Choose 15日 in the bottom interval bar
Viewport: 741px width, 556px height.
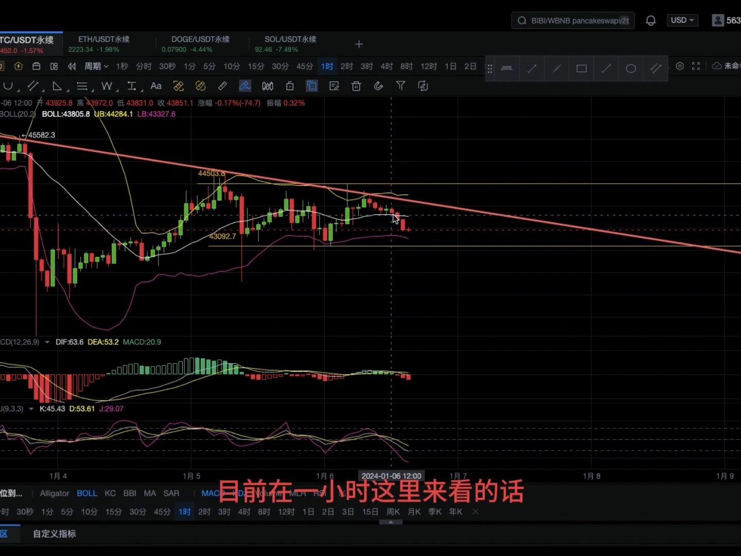tap(370, 512)
